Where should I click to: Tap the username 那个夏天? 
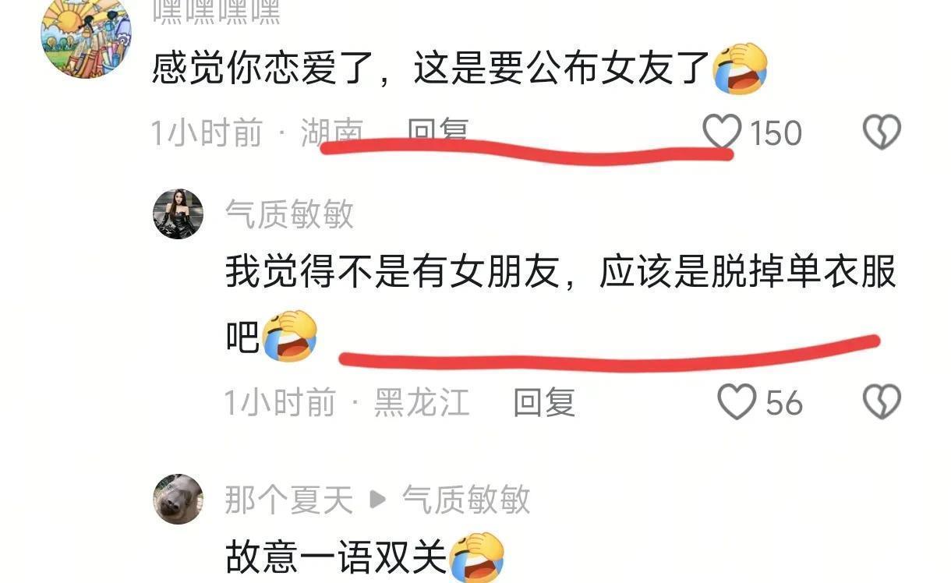click(289, 500)
